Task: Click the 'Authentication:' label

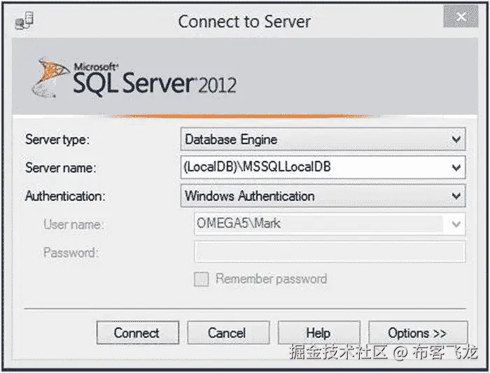Action: click(x=65, y=196)
